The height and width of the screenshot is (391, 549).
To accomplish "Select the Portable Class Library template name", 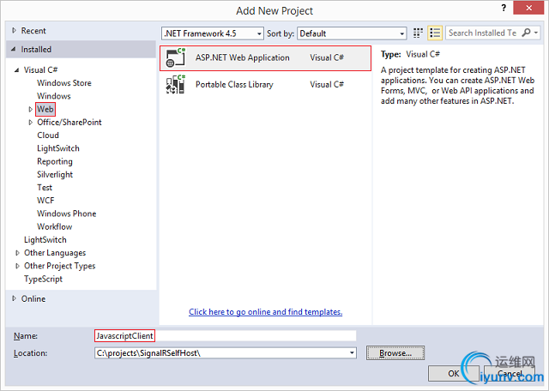I will pos(234,84).
